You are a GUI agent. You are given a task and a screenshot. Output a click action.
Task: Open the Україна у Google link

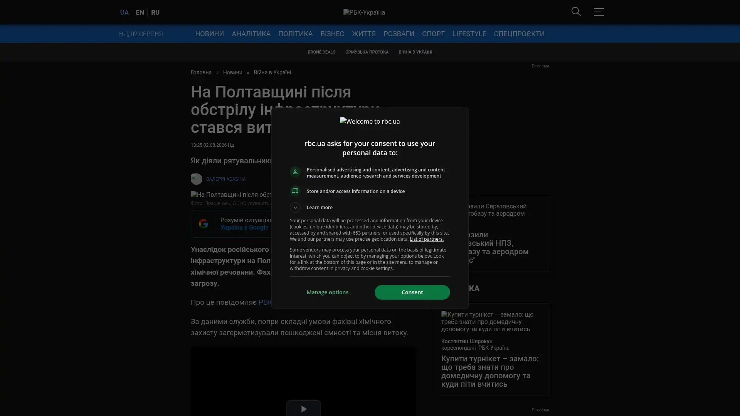[x=244, y=228]
